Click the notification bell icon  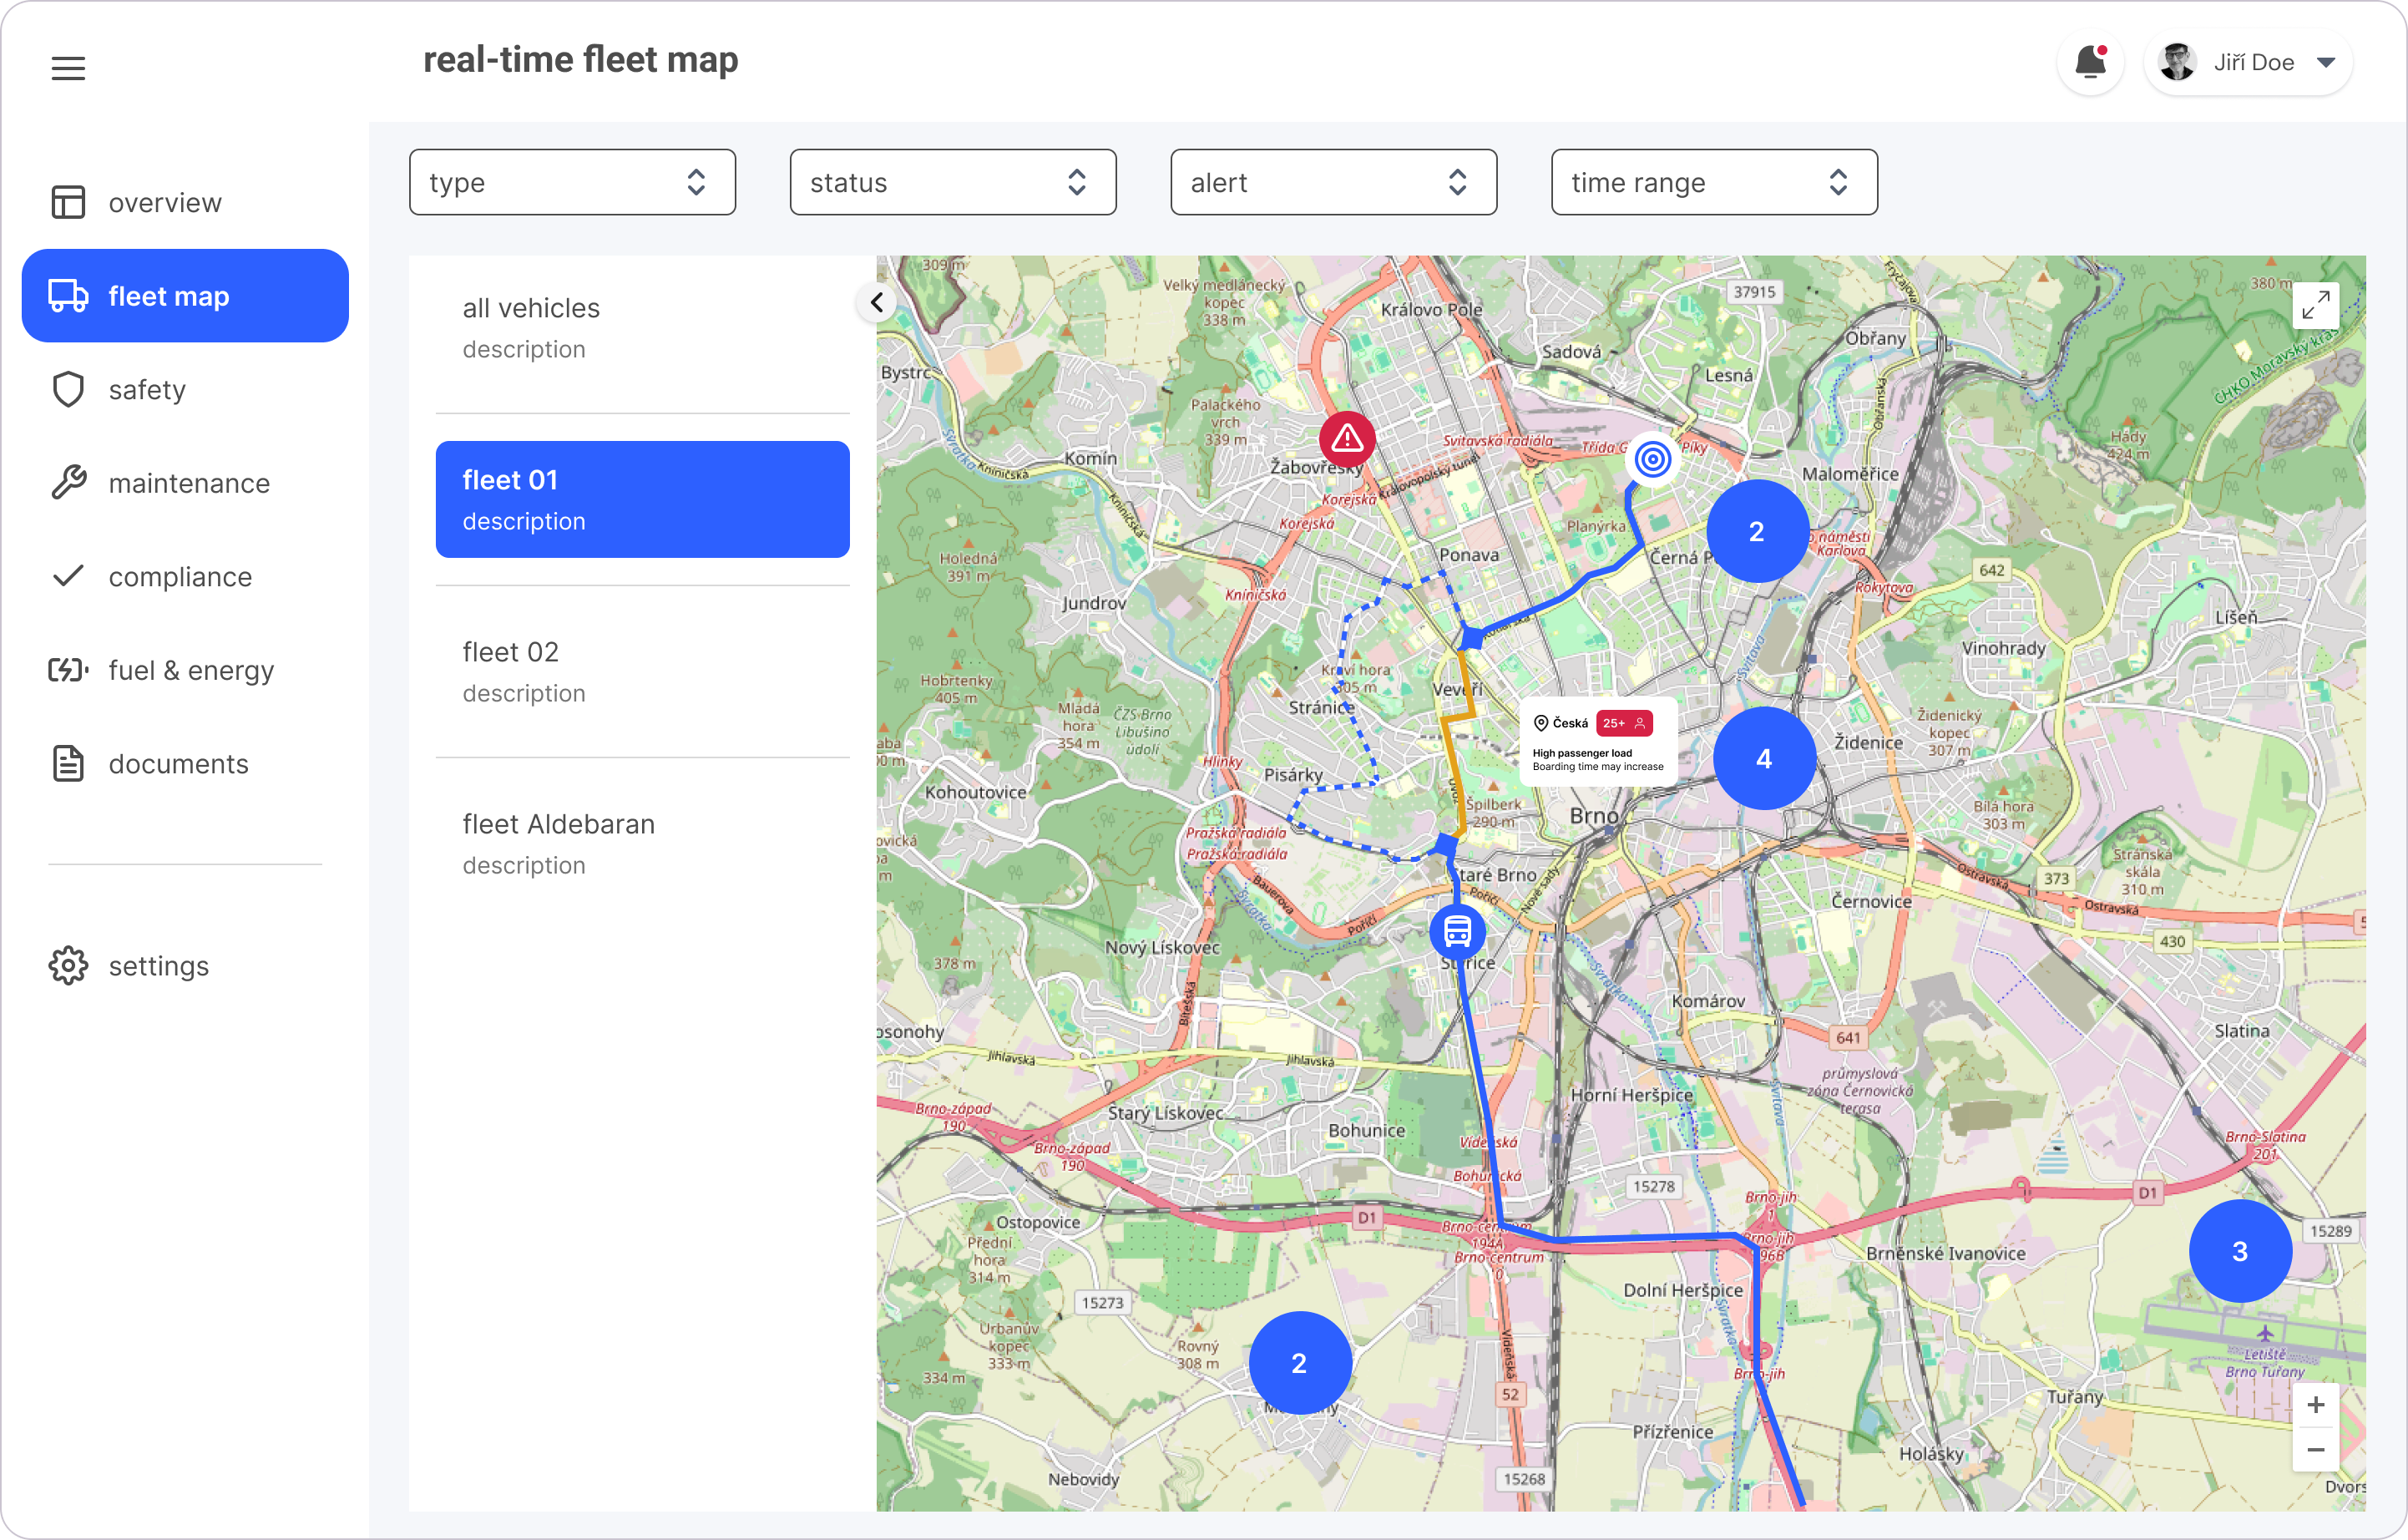pos(2090,63)
